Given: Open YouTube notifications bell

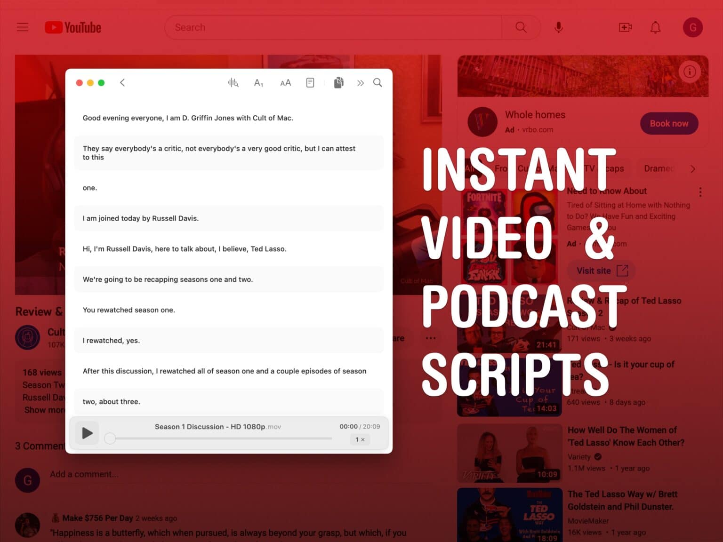Looking at the screenshot, I should [x=655, y=27].
